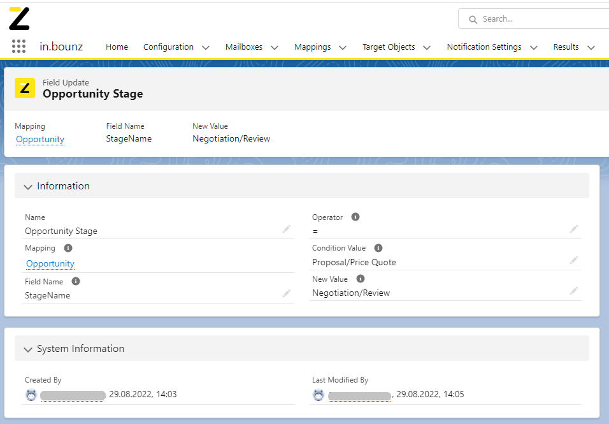609x424 pixels.
Task: Show info tooltip for New Value field
Action: (360, 279)
